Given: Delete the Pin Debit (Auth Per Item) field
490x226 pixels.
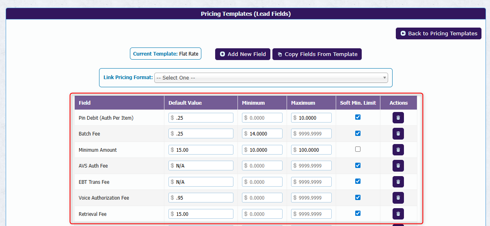Looking at the screenshot, I should (x=398, y=118).
